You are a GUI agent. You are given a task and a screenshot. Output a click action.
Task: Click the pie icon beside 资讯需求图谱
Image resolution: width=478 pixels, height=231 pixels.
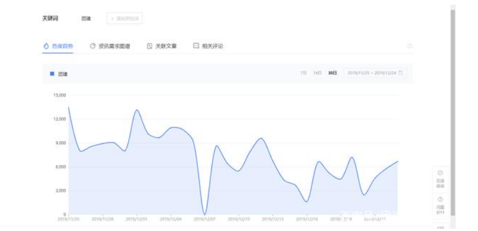[93, 46]
